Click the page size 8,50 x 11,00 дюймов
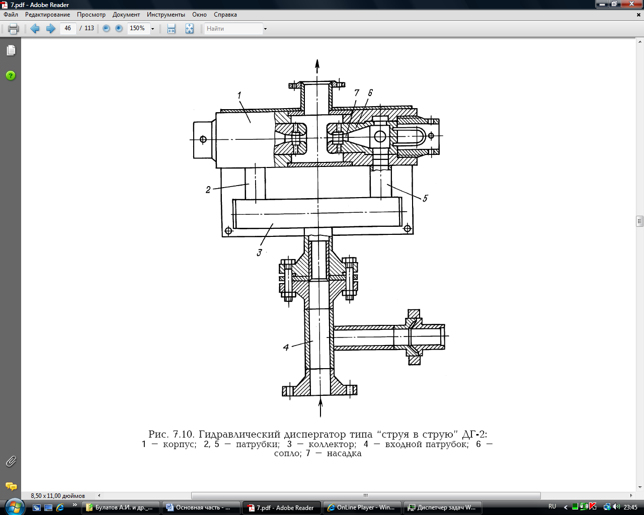This screenshot has height=515, width=644. (x=58, y=495)
